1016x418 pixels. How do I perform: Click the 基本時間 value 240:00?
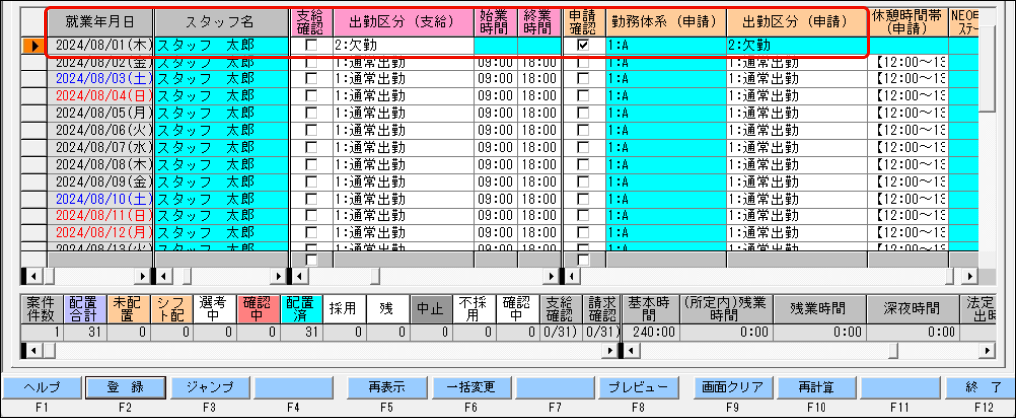click(649, 333)
